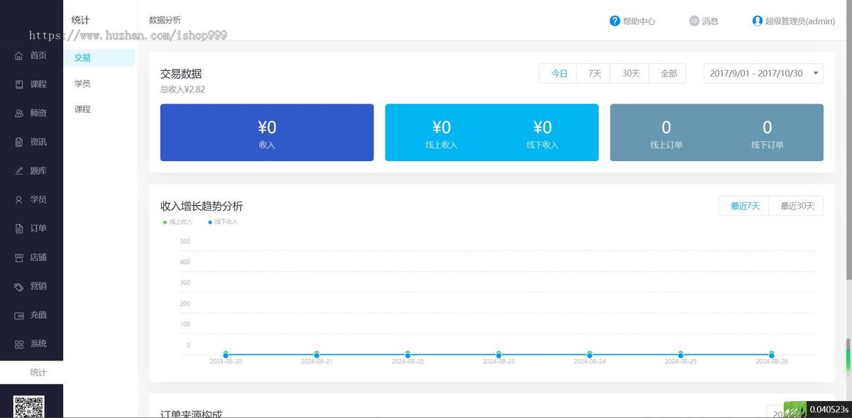Open the 统计 item in dark sidebar
852x418 pixels.
31,373
